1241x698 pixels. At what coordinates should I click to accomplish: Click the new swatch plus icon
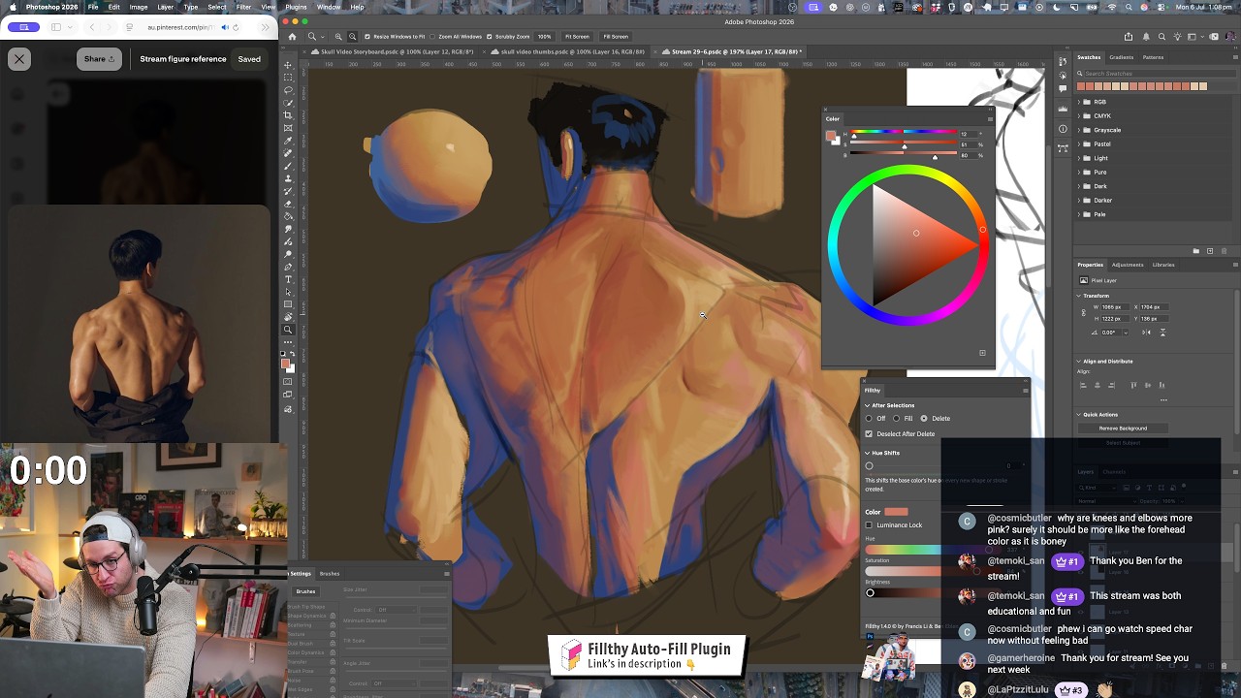(x=1209, y=251)
